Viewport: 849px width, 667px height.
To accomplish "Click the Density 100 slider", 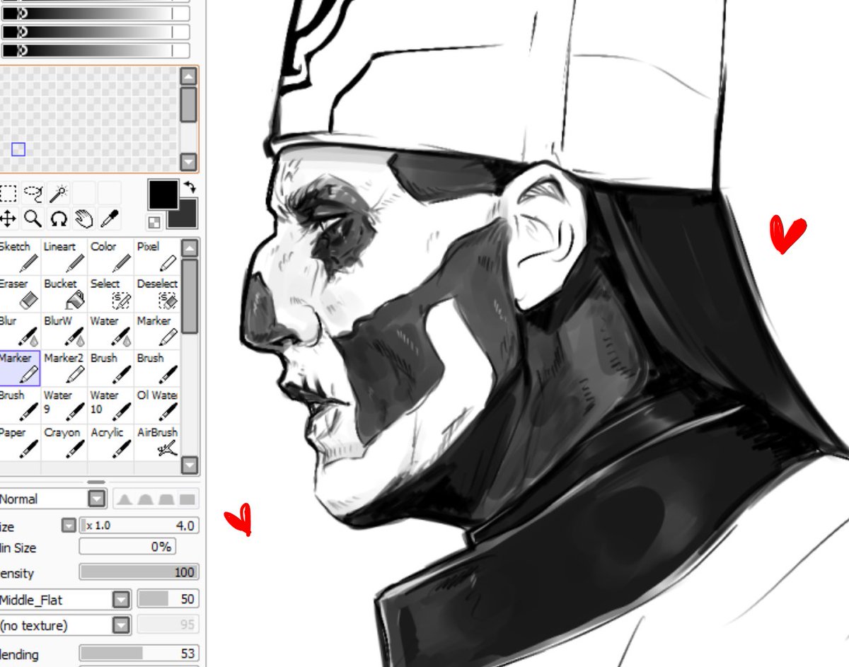I will 139,572.
